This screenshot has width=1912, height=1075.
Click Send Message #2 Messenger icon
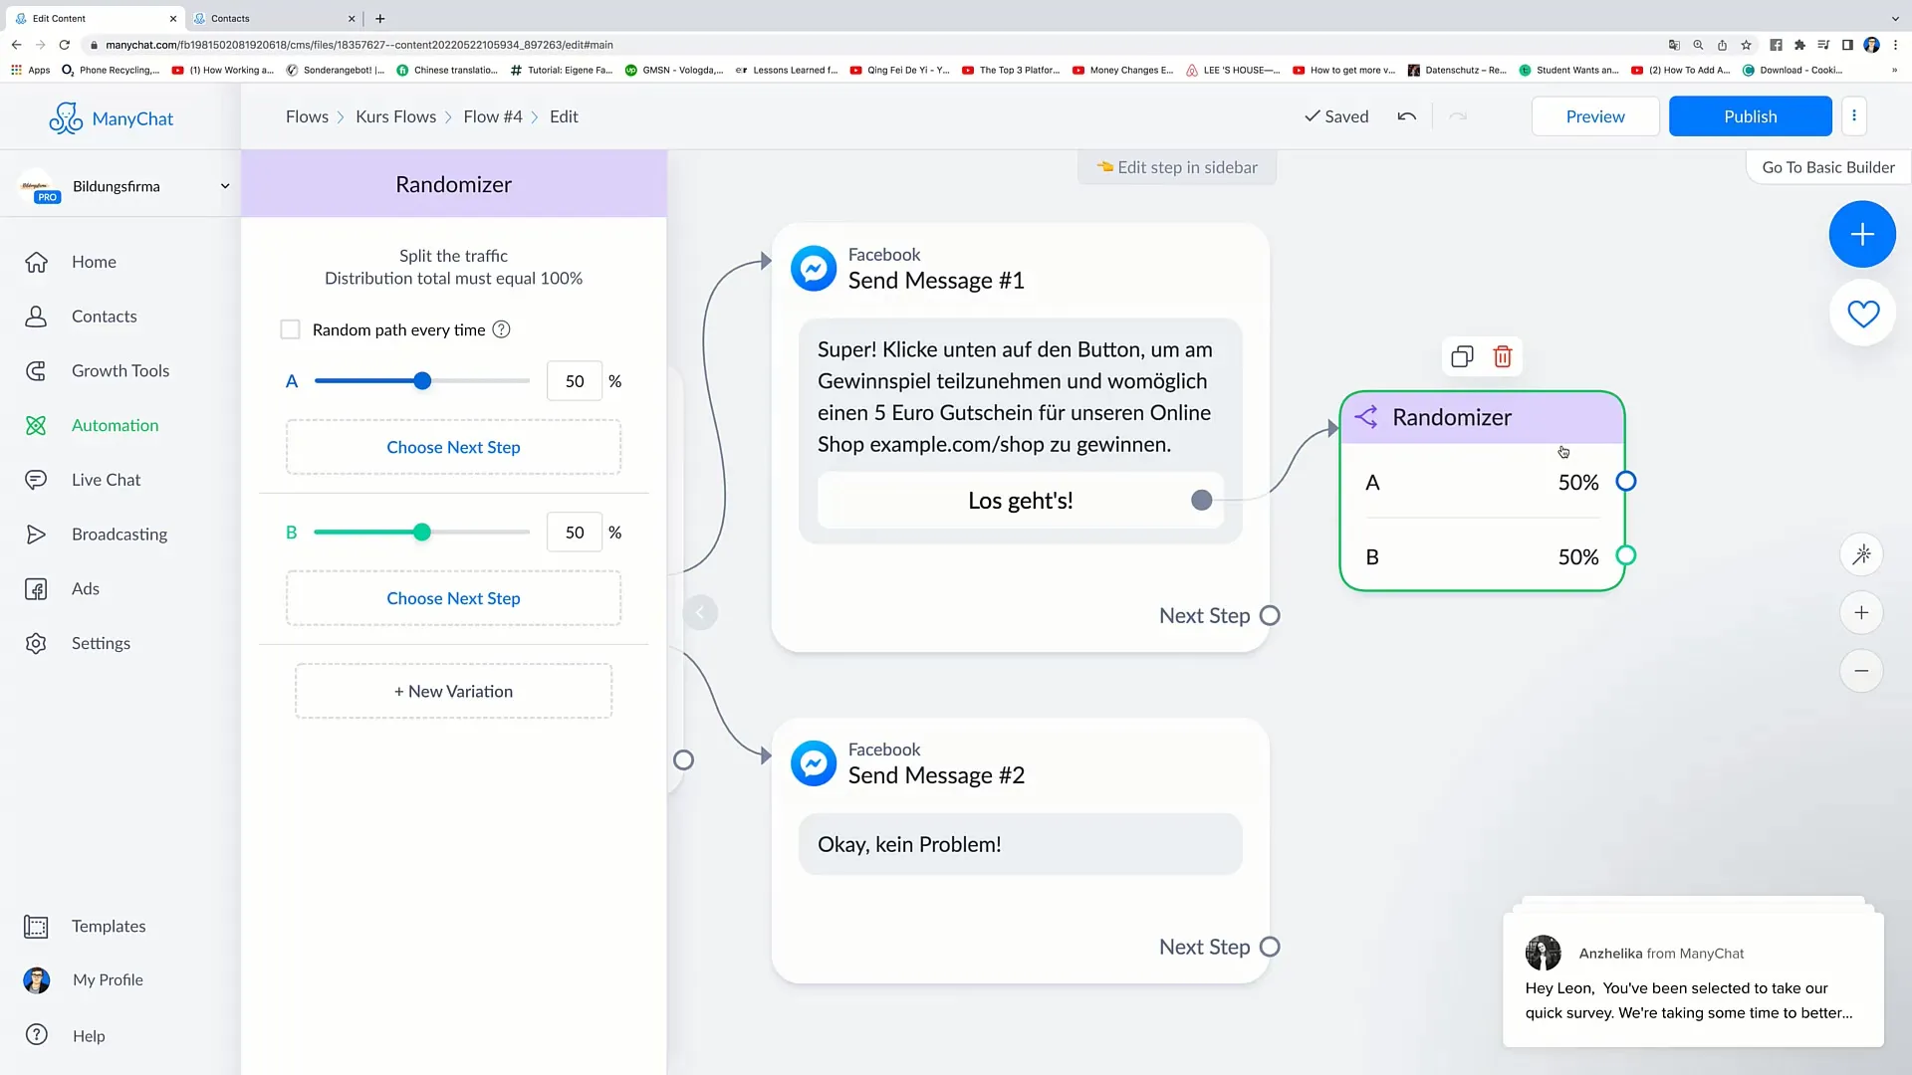(x=814, y=763)
